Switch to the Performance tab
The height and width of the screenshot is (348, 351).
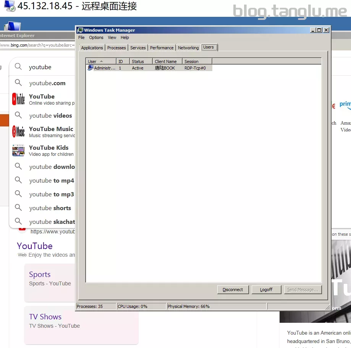tap(162, 48)
